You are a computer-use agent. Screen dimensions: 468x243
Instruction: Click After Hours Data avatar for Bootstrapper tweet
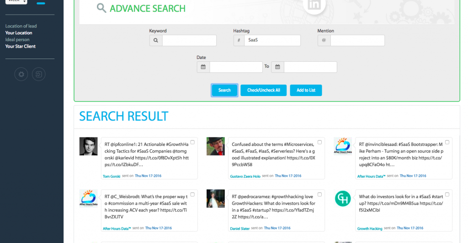343,146
